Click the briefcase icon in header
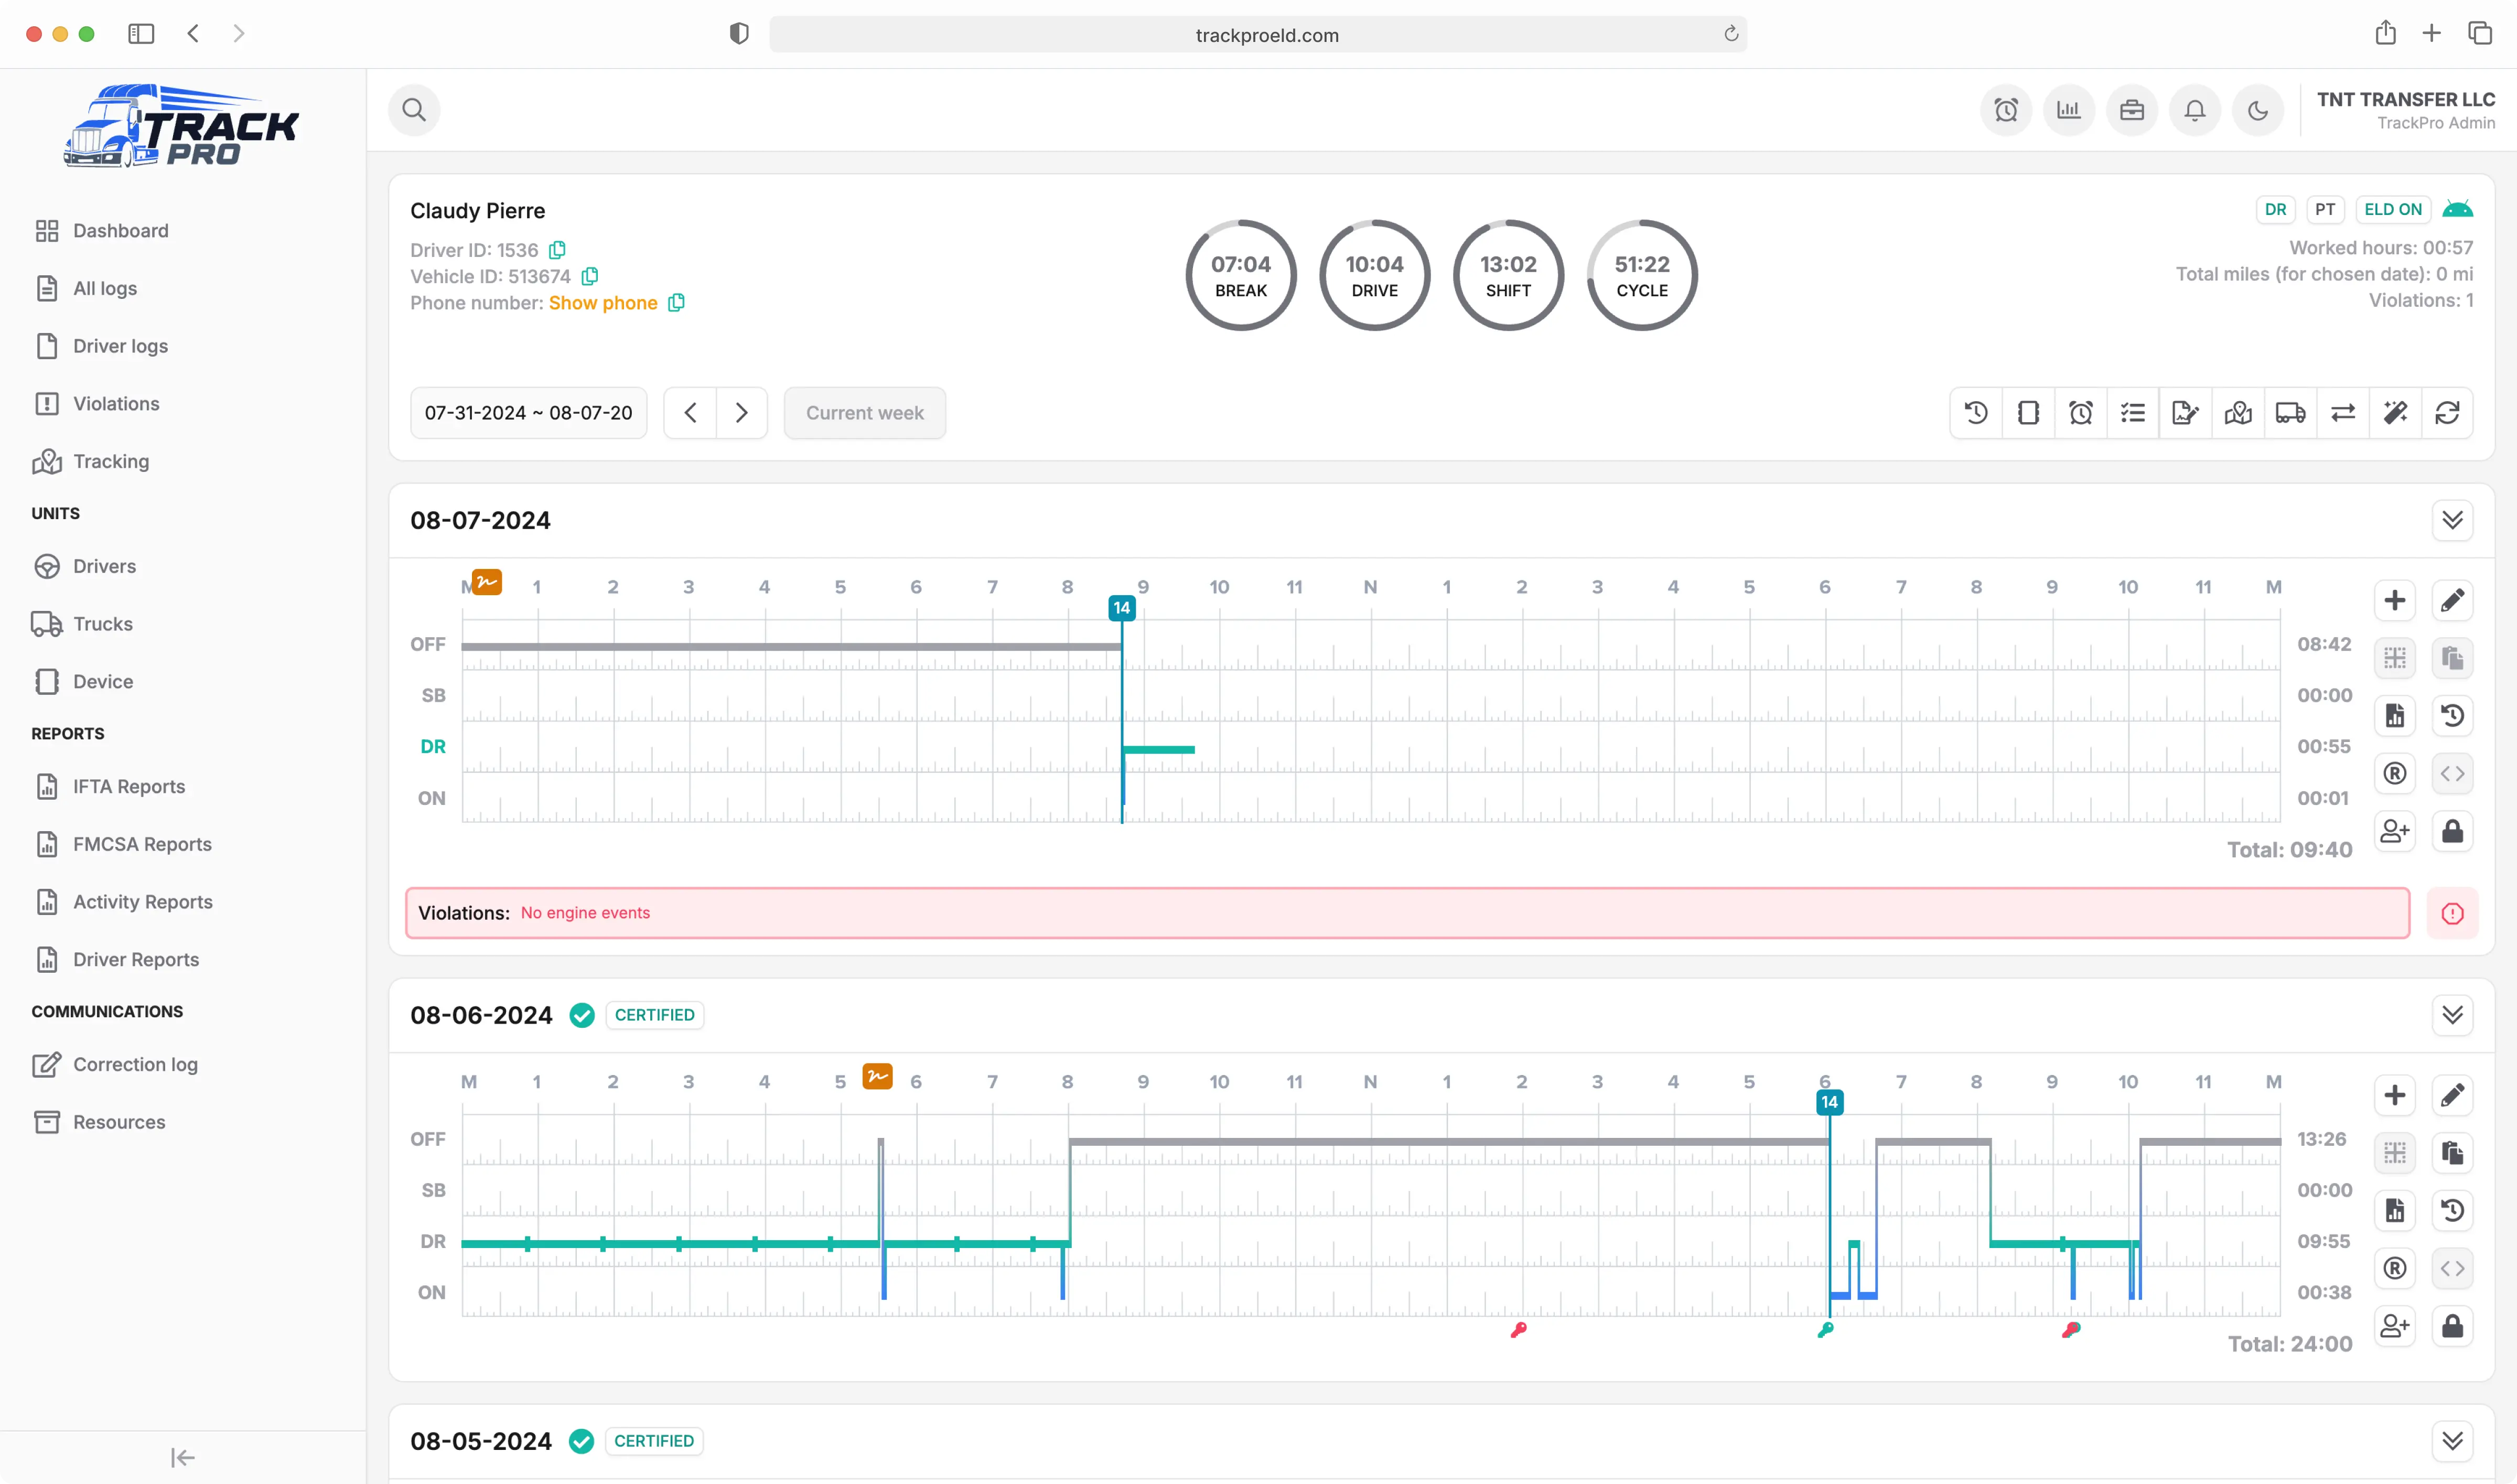 pyautogui.click(x=2131, y=110)
